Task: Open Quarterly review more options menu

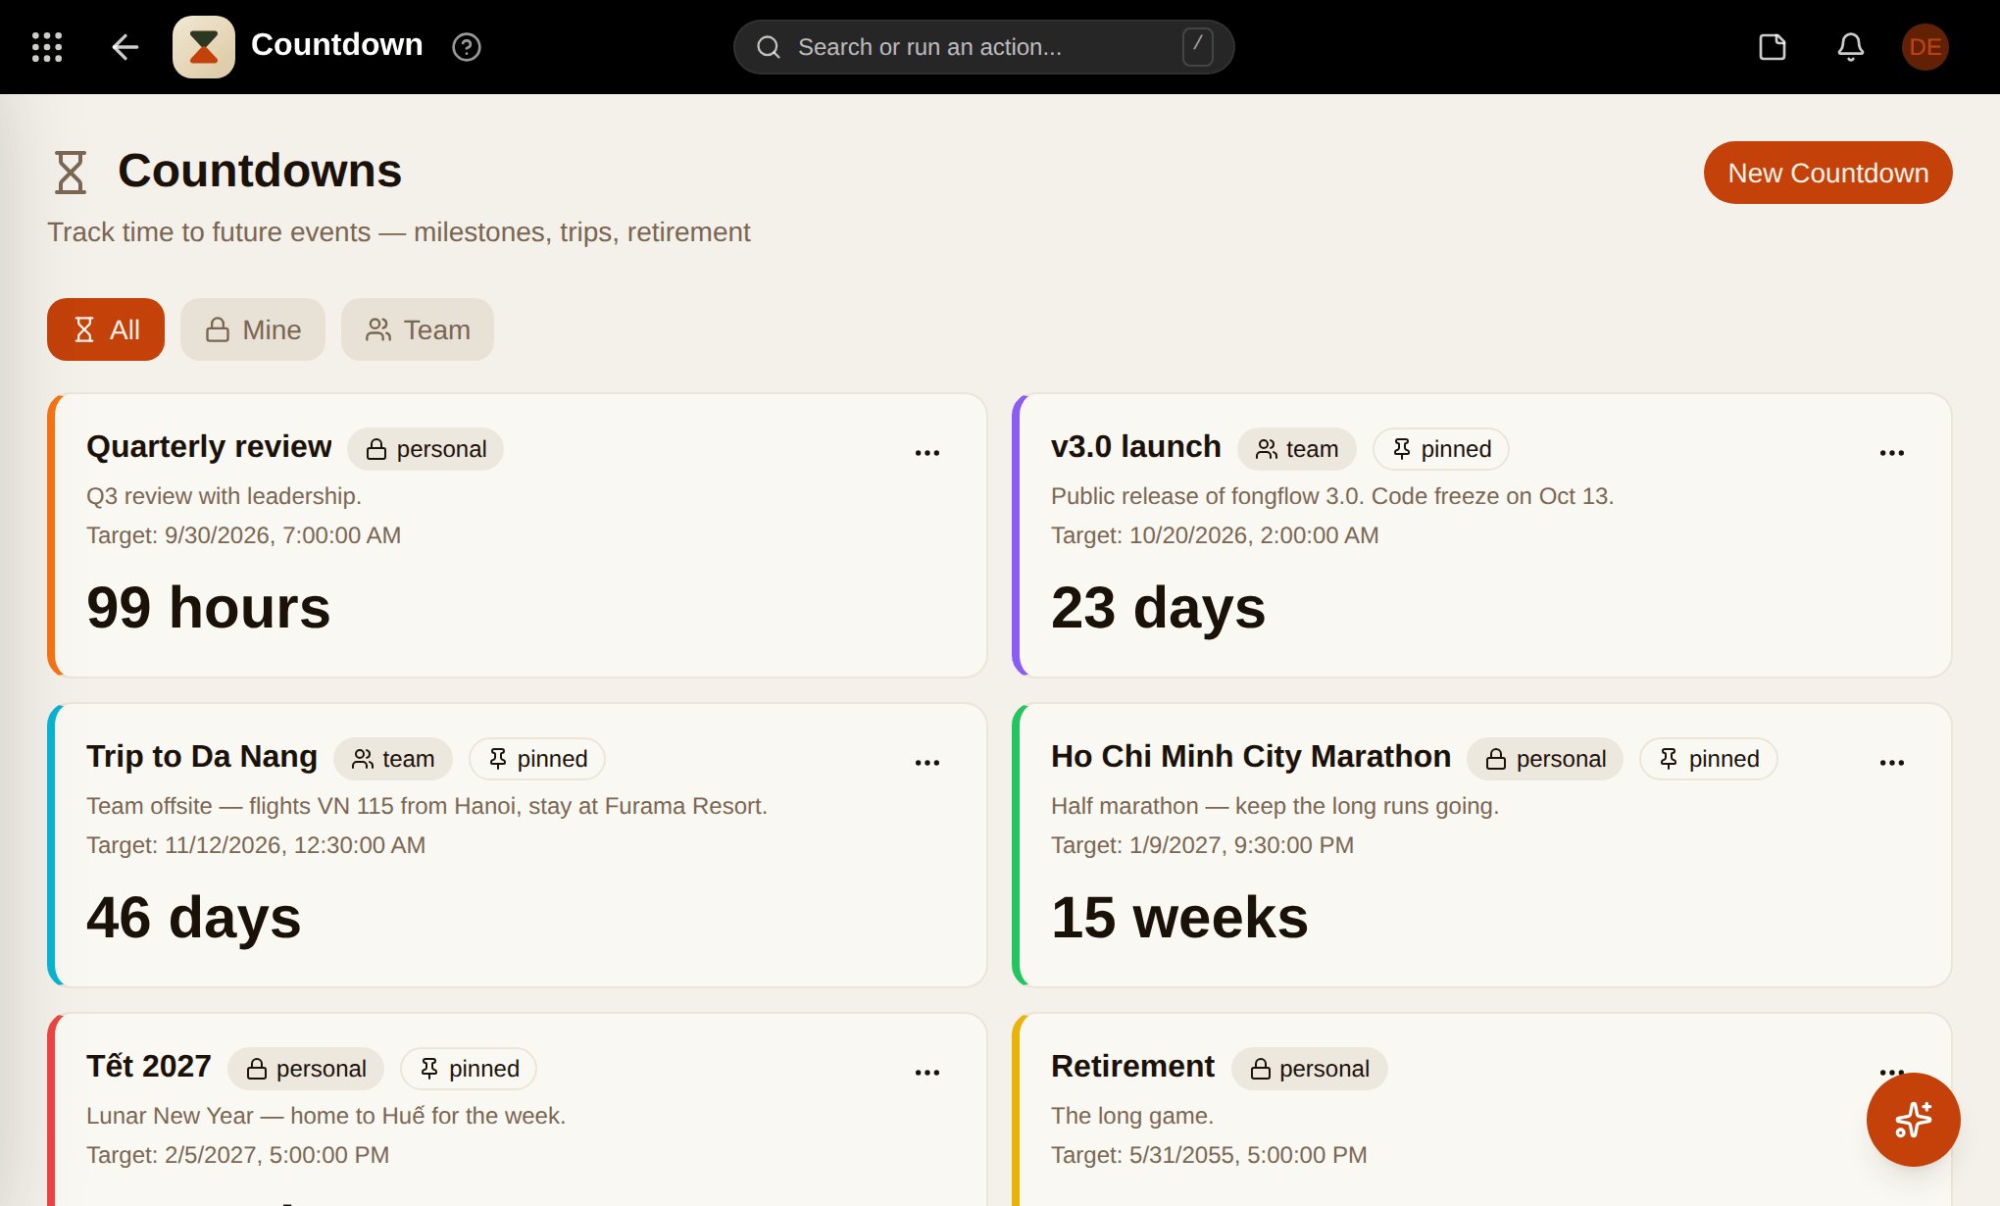Action: coord(927,452)
